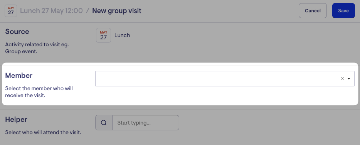
Task: Click the slash separator in the breadcrumb
Action: [x=87, y=10]
